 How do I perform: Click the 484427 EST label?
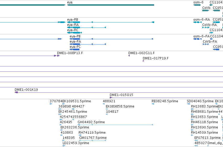click(x=78, y=106)
